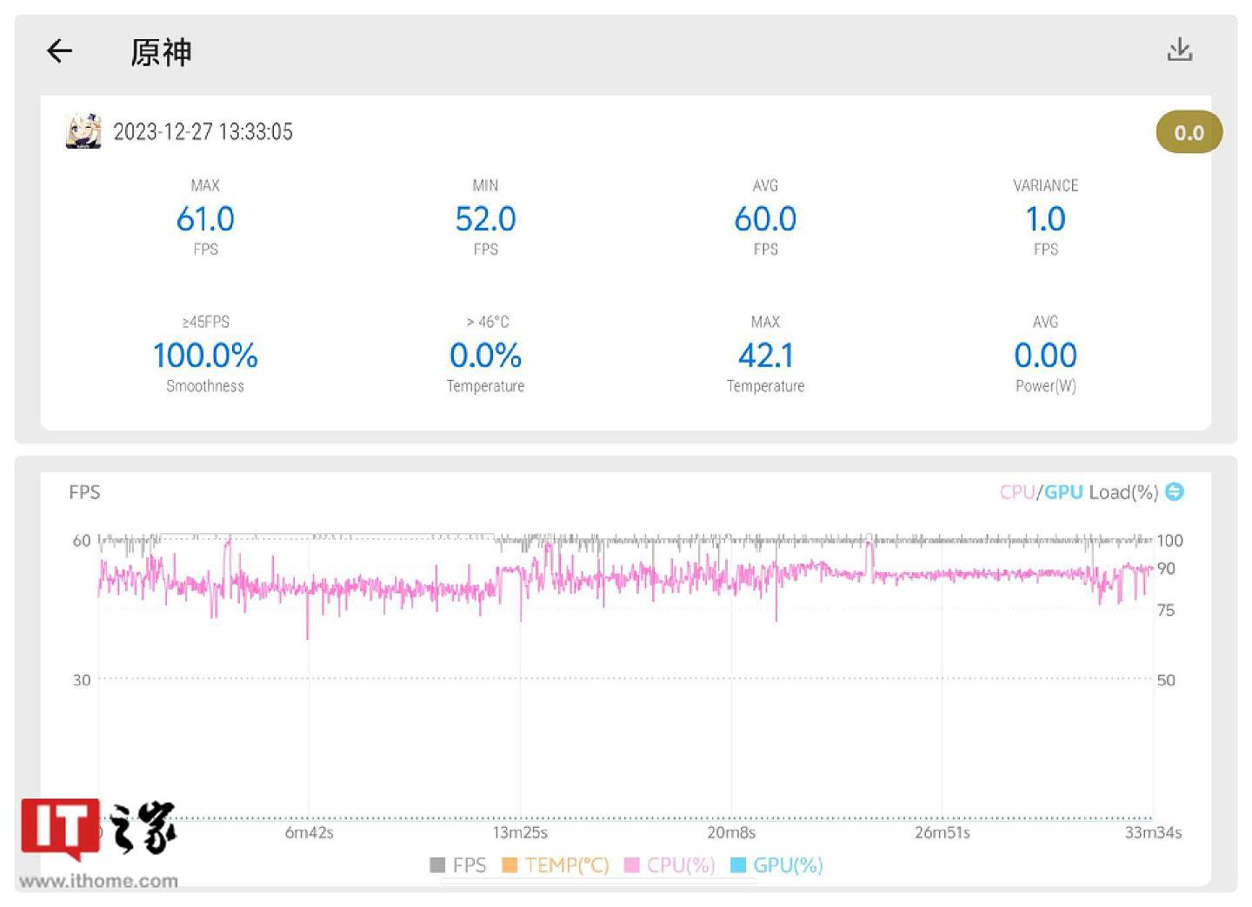Select the 100.0% Smoothness value
The image size is (1252, 907).
[205, 356]
